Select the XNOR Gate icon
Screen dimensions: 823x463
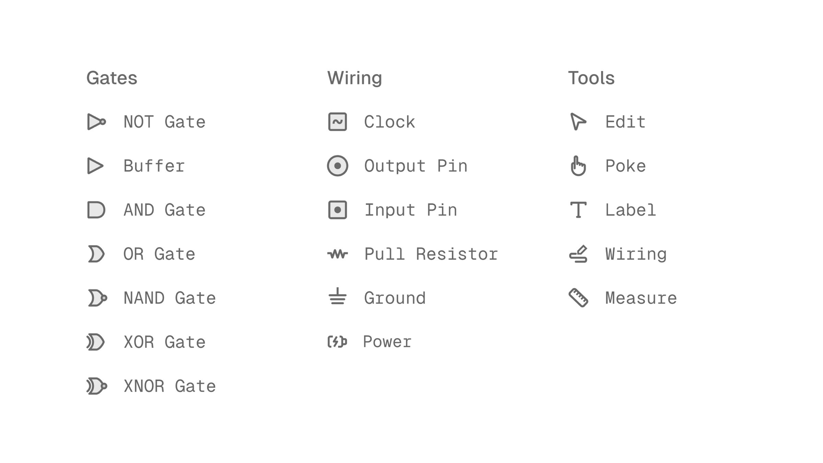point(97,386)
